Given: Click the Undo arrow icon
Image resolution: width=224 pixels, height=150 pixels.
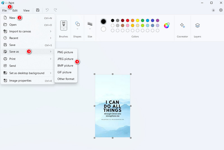Looking at the screenshot, I should (x=47, y=10).
